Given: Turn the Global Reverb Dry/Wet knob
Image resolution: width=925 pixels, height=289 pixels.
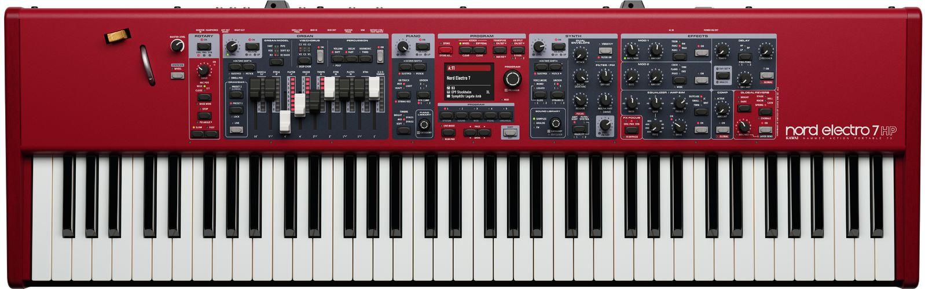Looking at the screenshot, I should click(x=744, y=127).
